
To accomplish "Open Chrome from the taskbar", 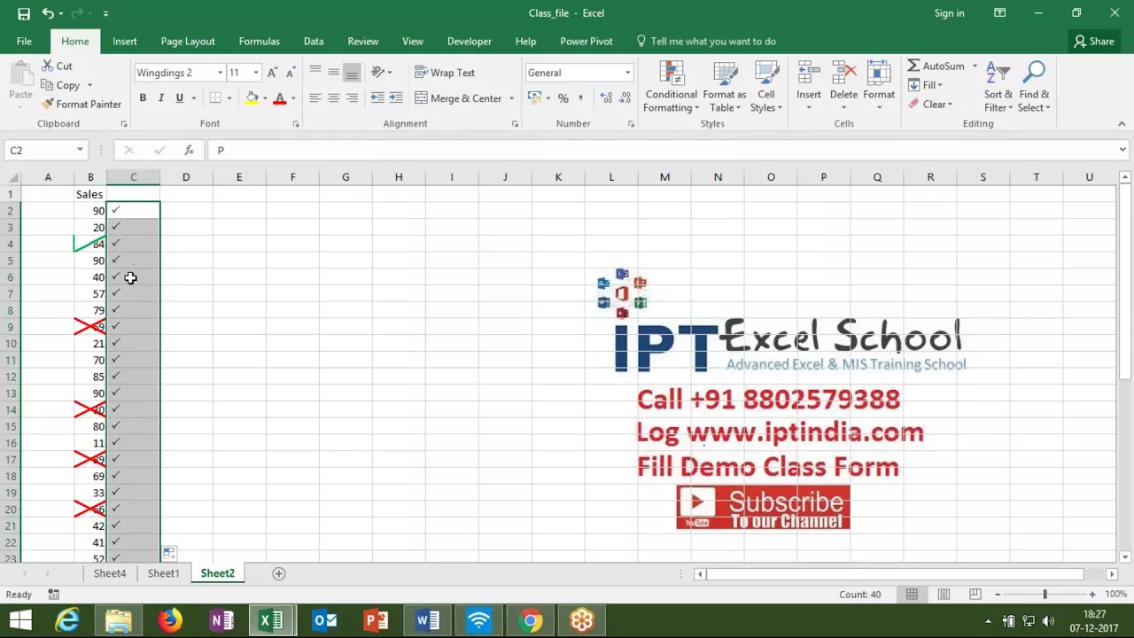I will click(x=530, y=620).
